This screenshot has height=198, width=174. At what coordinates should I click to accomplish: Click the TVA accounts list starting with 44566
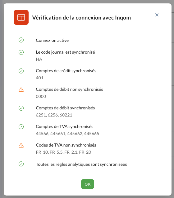pos(67,134)
